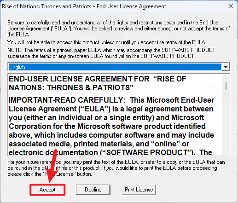Click 'above, which includes computer software' line
The width and height of the screenshot is (238, 203).
click(x=111, y=135)
